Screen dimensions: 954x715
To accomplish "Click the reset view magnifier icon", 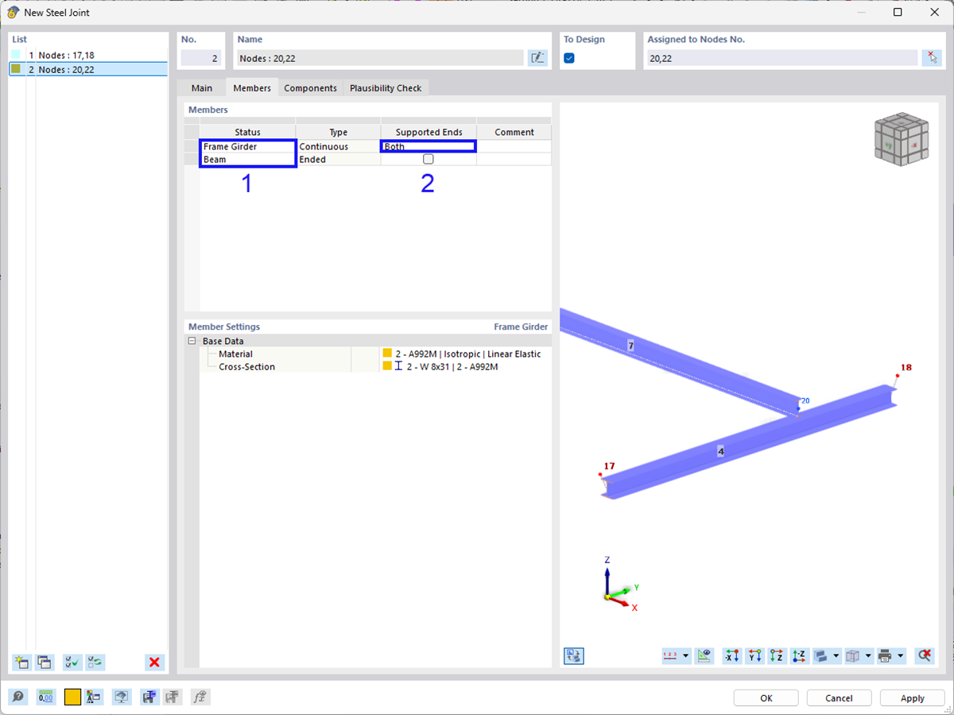I will (x=924, y=655).
